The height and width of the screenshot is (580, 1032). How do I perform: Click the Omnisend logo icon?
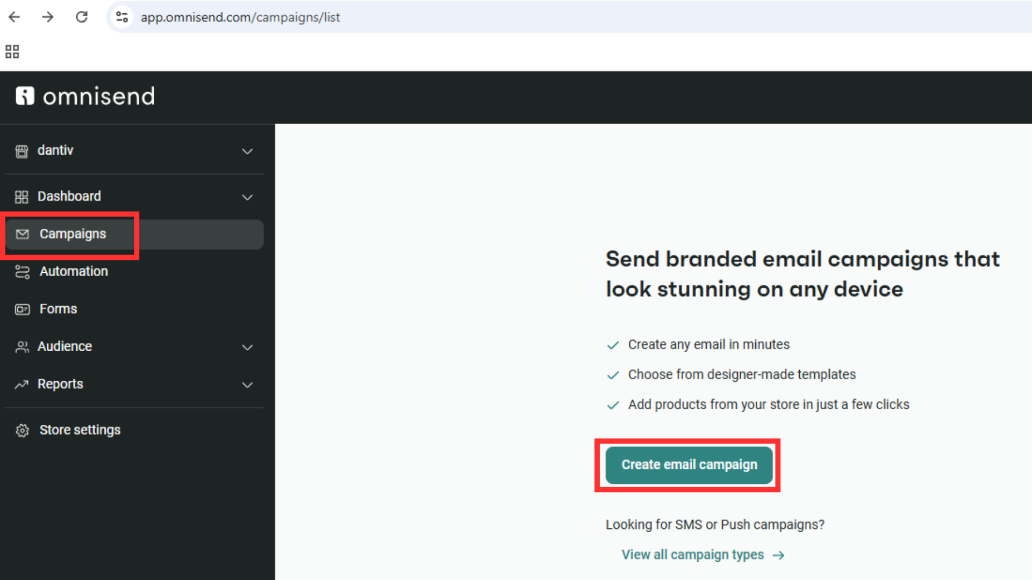(25, 96)
